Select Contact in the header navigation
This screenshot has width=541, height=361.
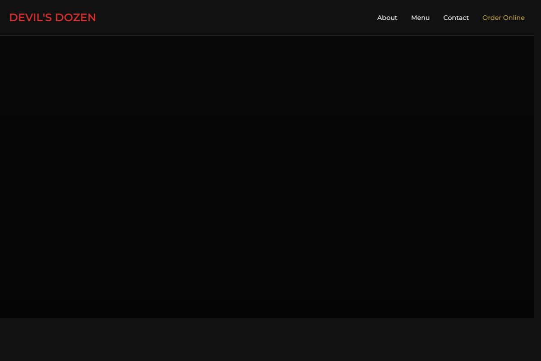coord(456,18)
